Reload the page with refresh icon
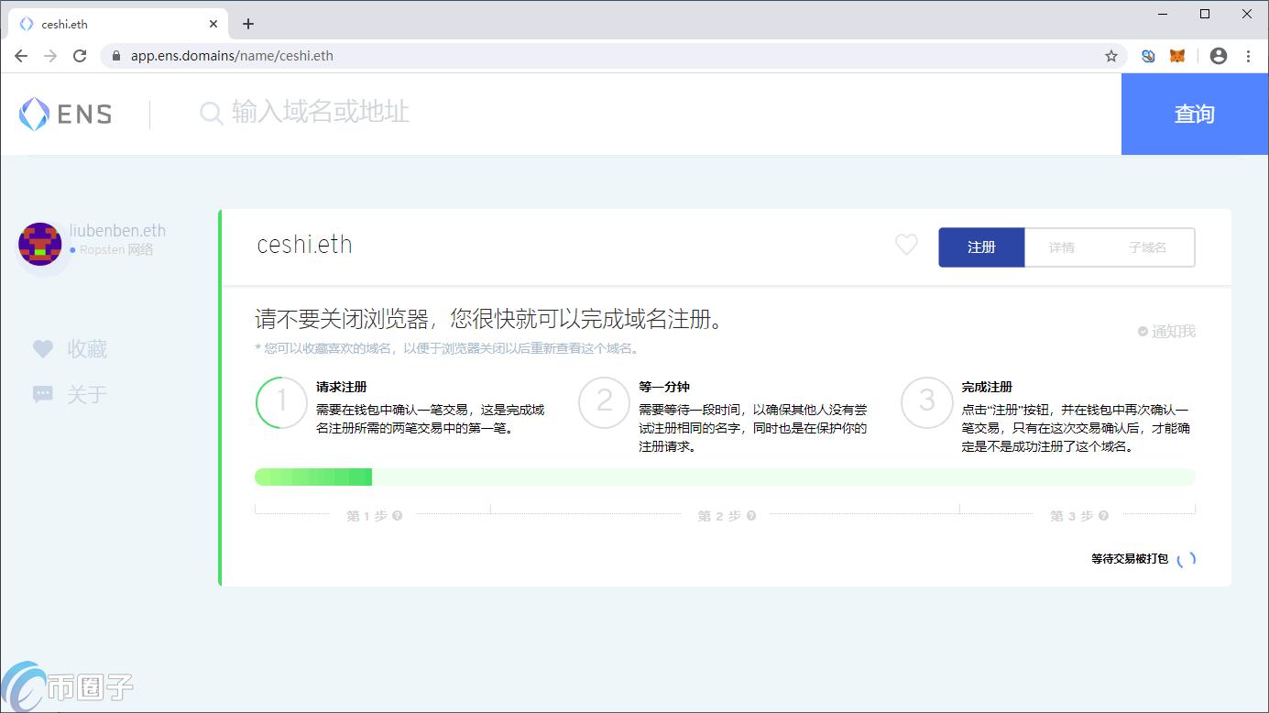Image resolution: width=1269 pixels, height=713 pixels. [80, 56]
